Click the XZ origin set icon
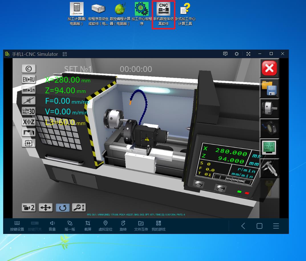Image resolution: width=306 pixels, height=261 pixels. click(29, 122)
